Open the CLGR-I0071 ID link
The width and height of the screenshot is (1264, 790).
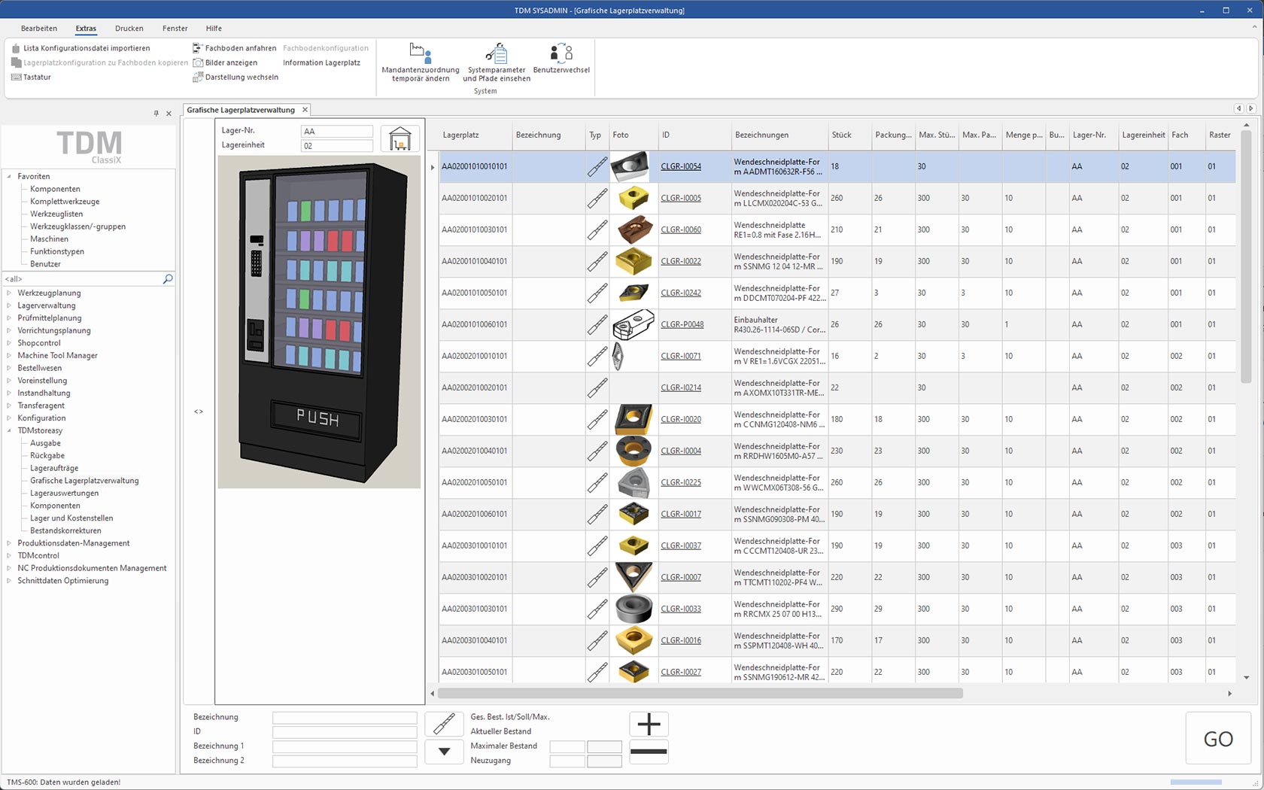681,357
